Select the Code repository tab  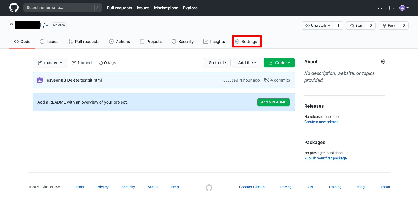click(x=22, y=42)
